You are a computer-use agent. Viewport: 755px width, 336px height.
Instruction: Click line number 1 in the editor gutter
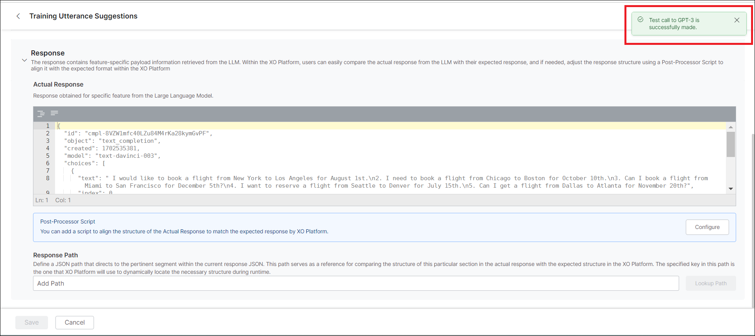click(x=48, y=126)
